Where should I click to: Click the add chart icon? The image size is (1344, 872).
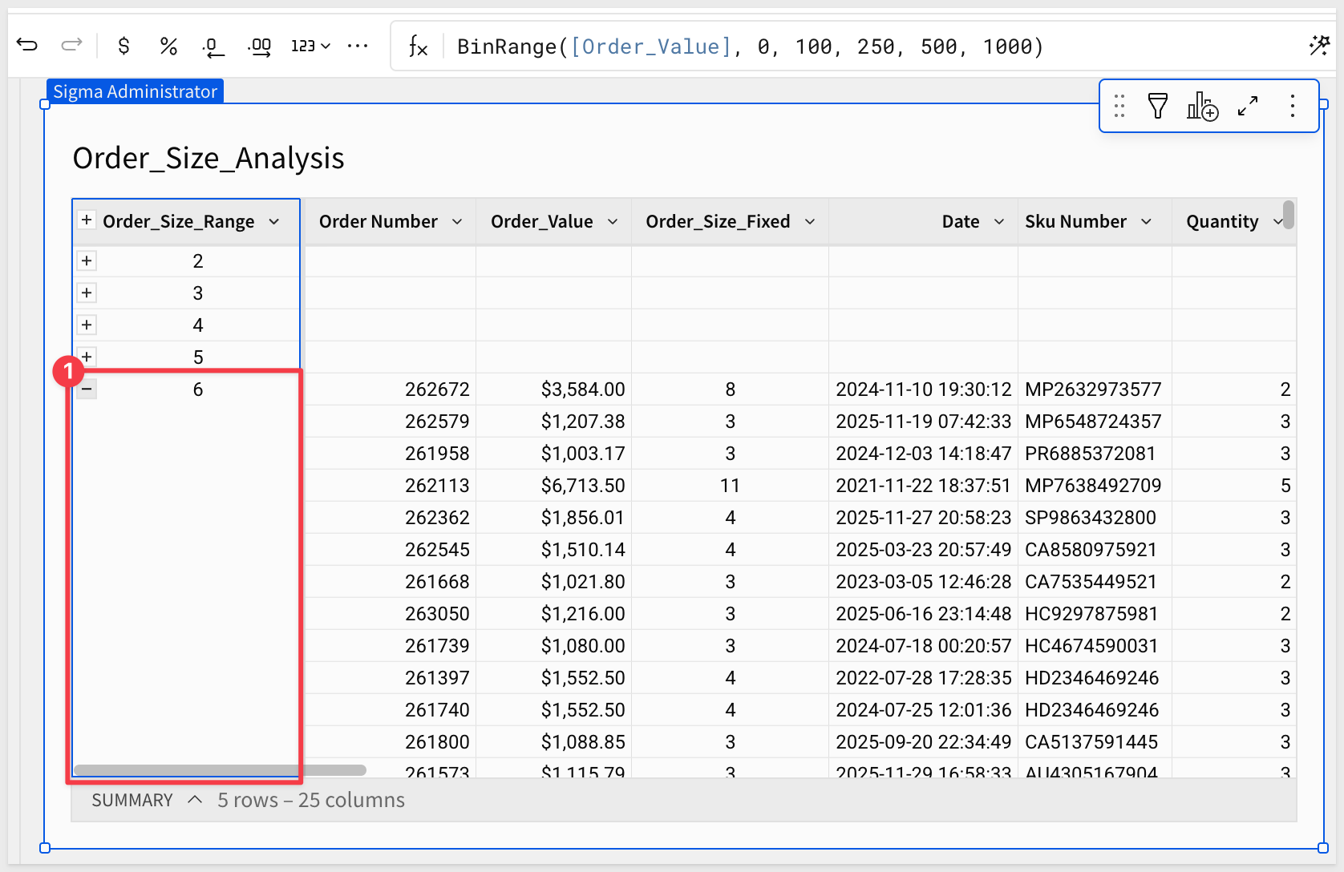1202,106
